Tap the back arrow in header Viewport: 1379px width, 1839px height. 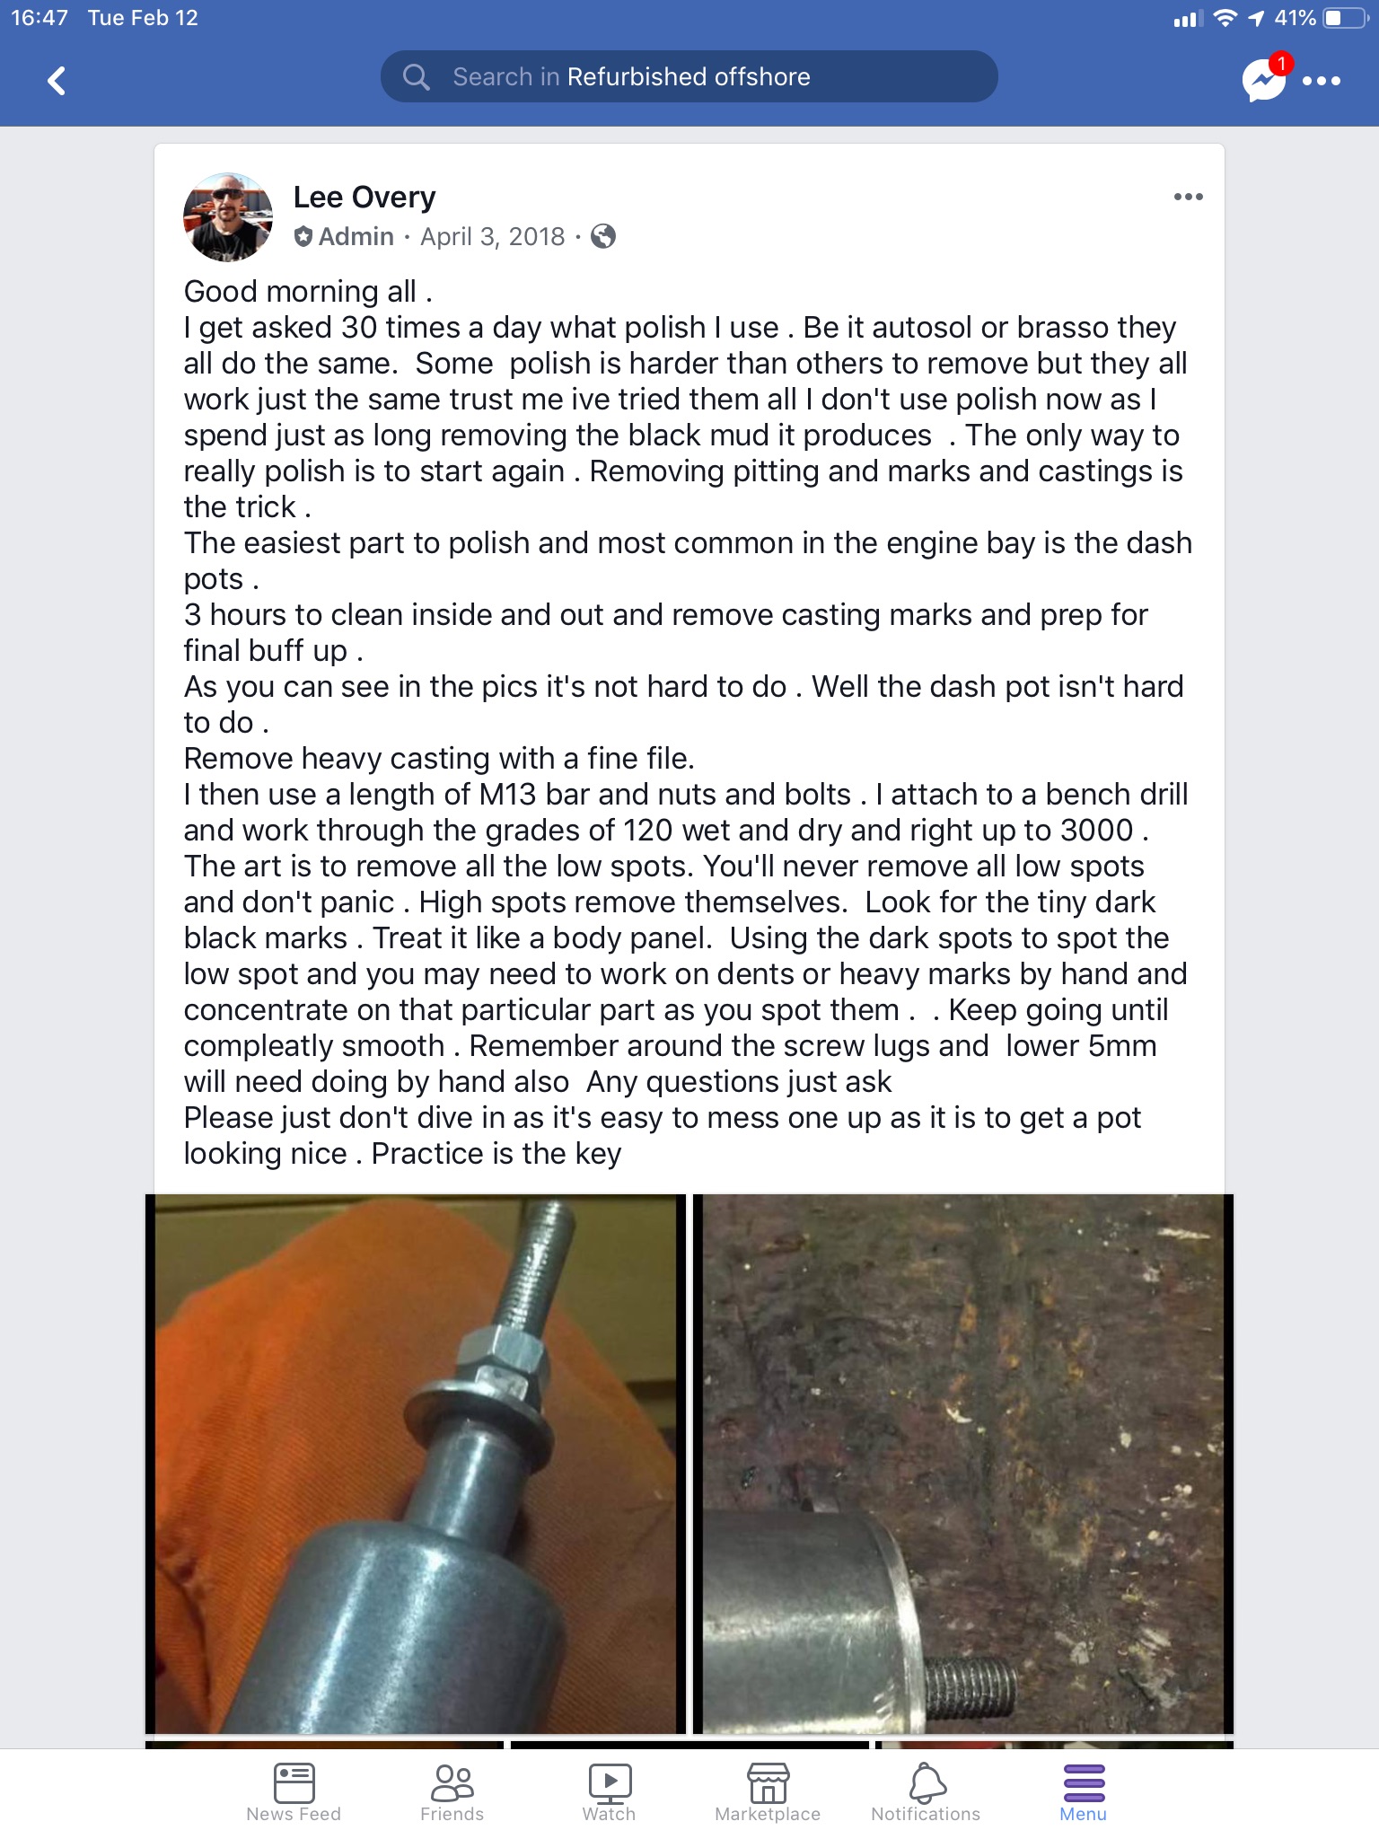(57, 81)
